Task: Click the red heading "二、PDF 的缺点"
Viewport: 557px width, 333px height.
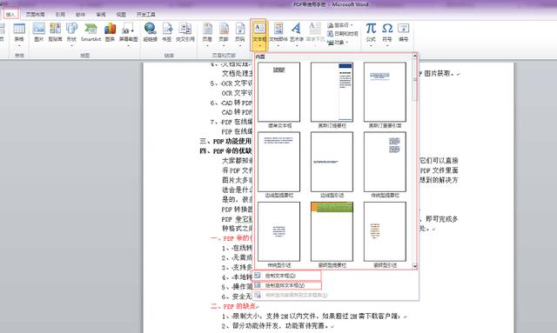Action: pyautogui.click(x=234, y=306)
